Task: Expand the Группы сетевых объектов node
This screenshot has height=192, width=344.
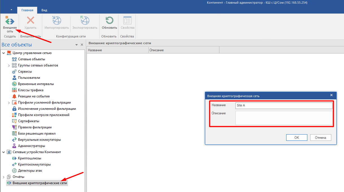Action: pyautogui.click(x=9, y=65)
